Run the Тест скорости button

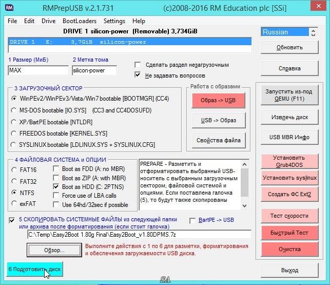click(289, 216)
